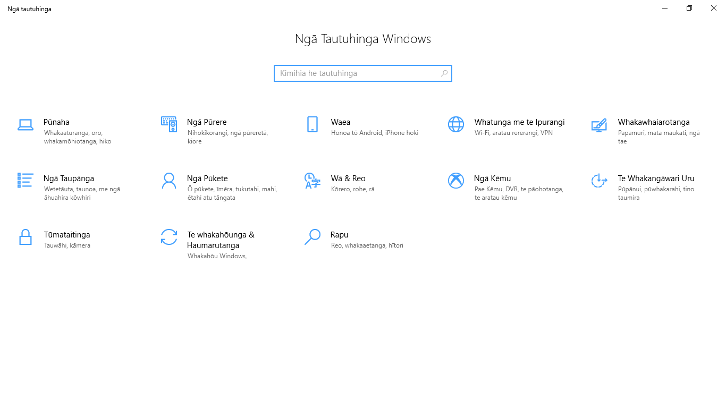The image size is (726, 408).
Task: Click the text 'Nihokikorangi, ngā pūreretā, kiore'
Action: [x=227, y=137]
